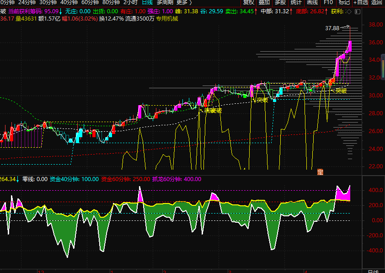
Task: Click the 标记 mark button
Action: [344, 2]
